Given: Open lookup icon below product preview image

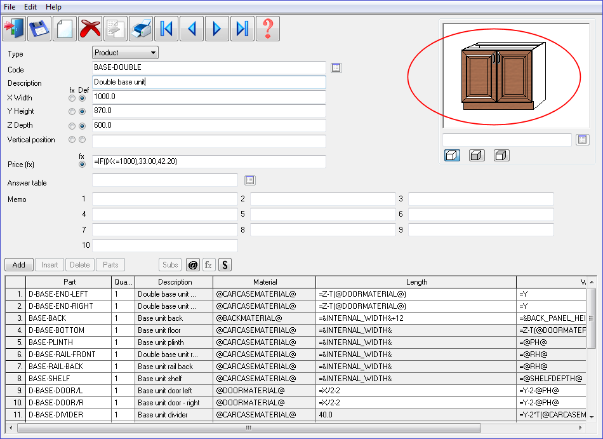Looking at the screenshot, I should (x=582, y=140).
